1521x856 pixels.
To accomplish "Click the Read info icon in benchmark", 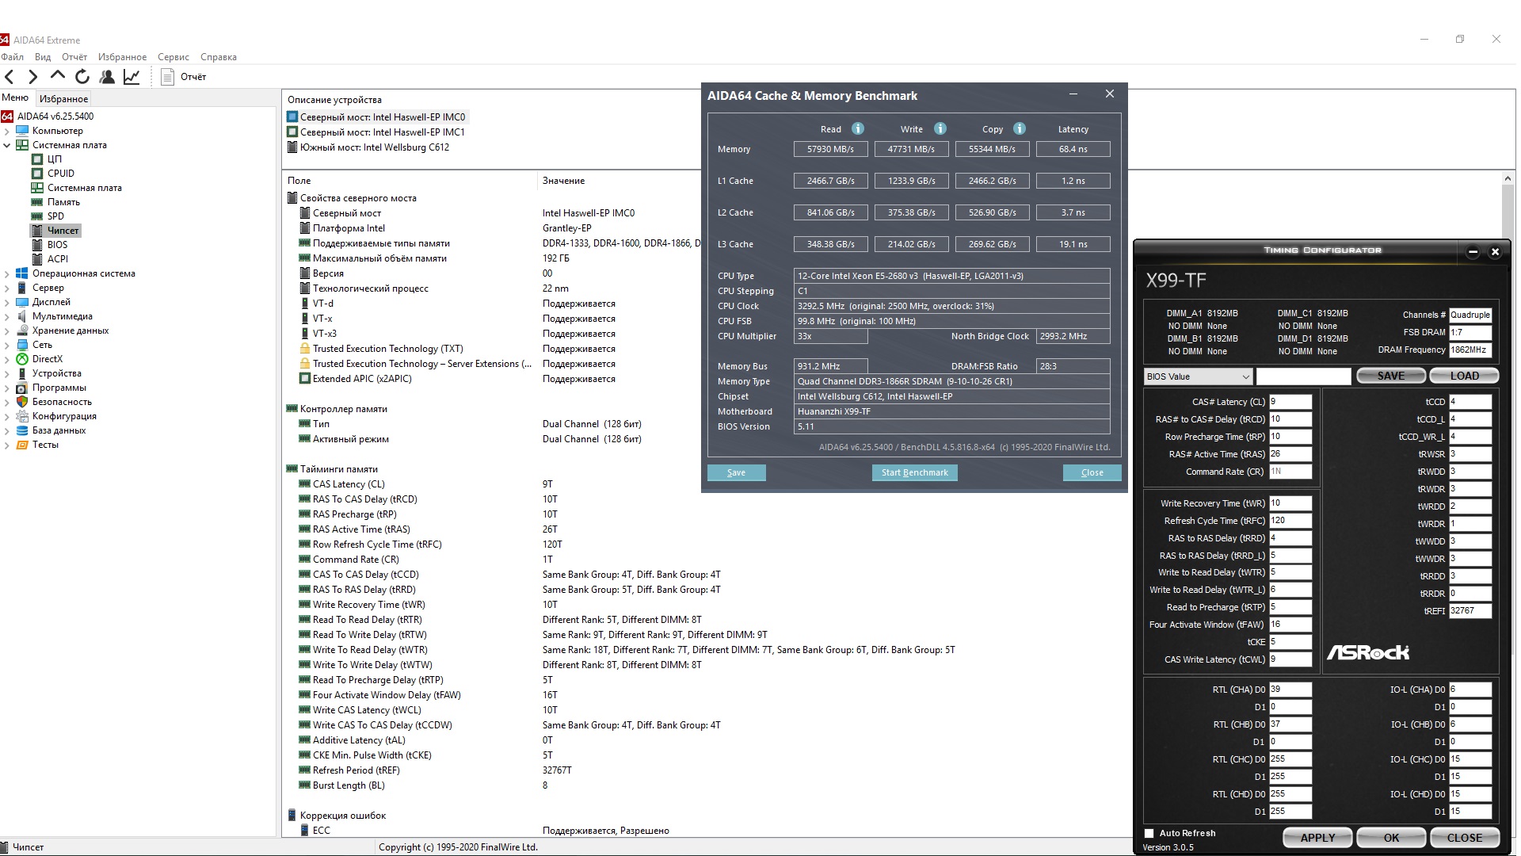I will (857, 128).
